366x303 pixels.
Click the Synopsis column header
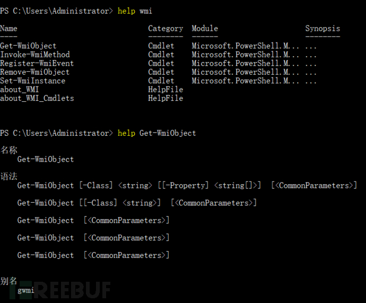coord(323,28)
